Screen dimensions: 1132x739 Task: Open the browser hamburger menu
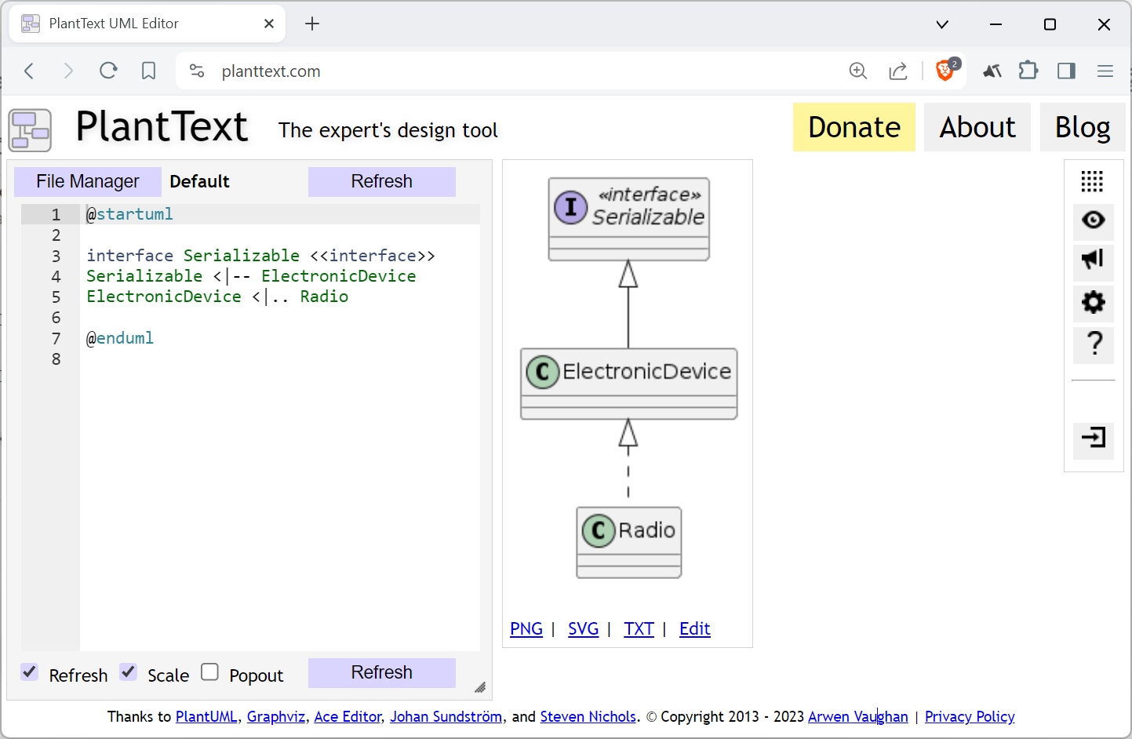coord(1105,71)
